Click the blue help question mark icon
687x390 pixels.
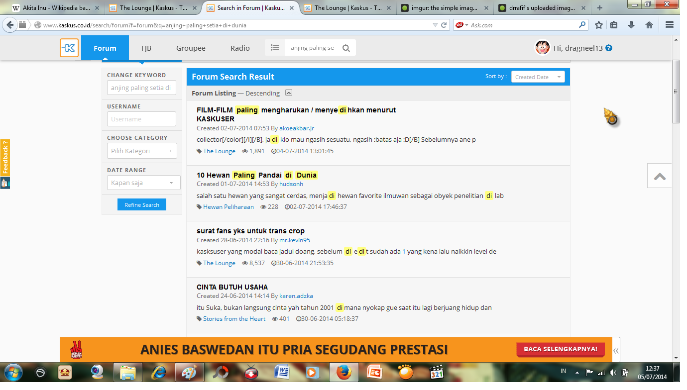[x=609, y=48]
